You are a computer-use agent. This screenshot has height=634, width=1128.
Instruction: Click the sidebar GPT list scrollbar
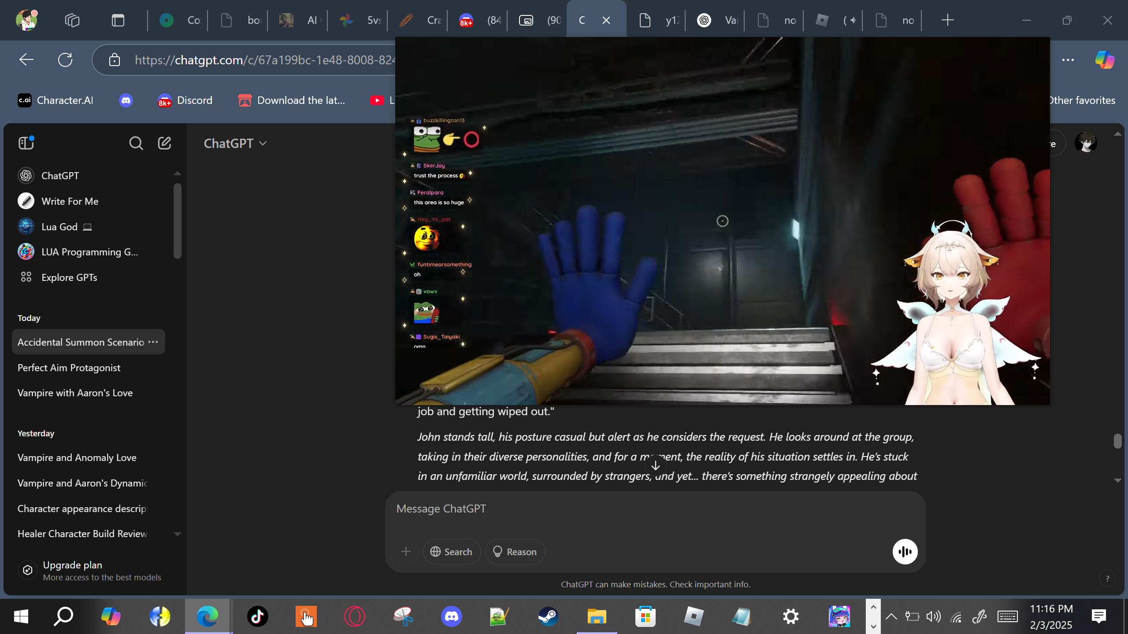[178, 221]
